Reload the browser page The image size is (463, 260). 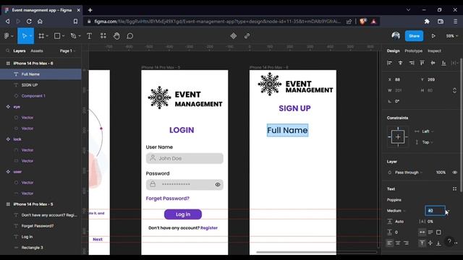point(29,21)
